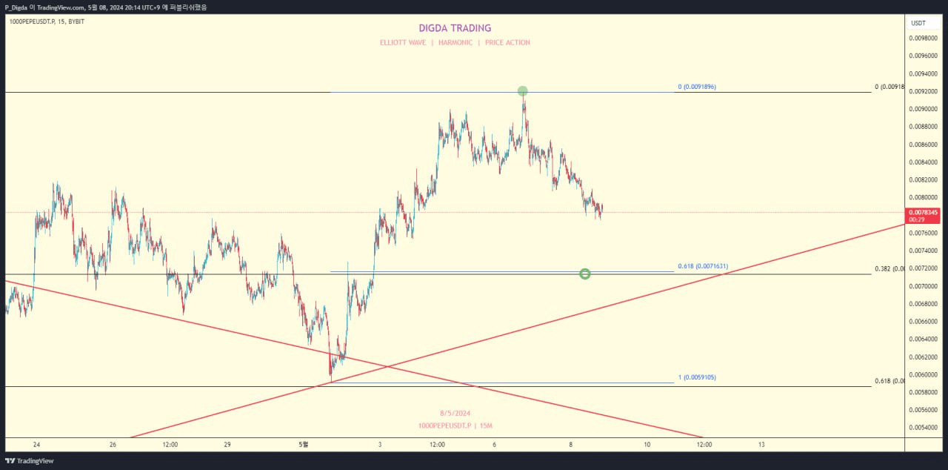The height and width of the screenshot is (470, 948).
Task: Click the 8 date label on time axis
Action: (x=570, y=445)
